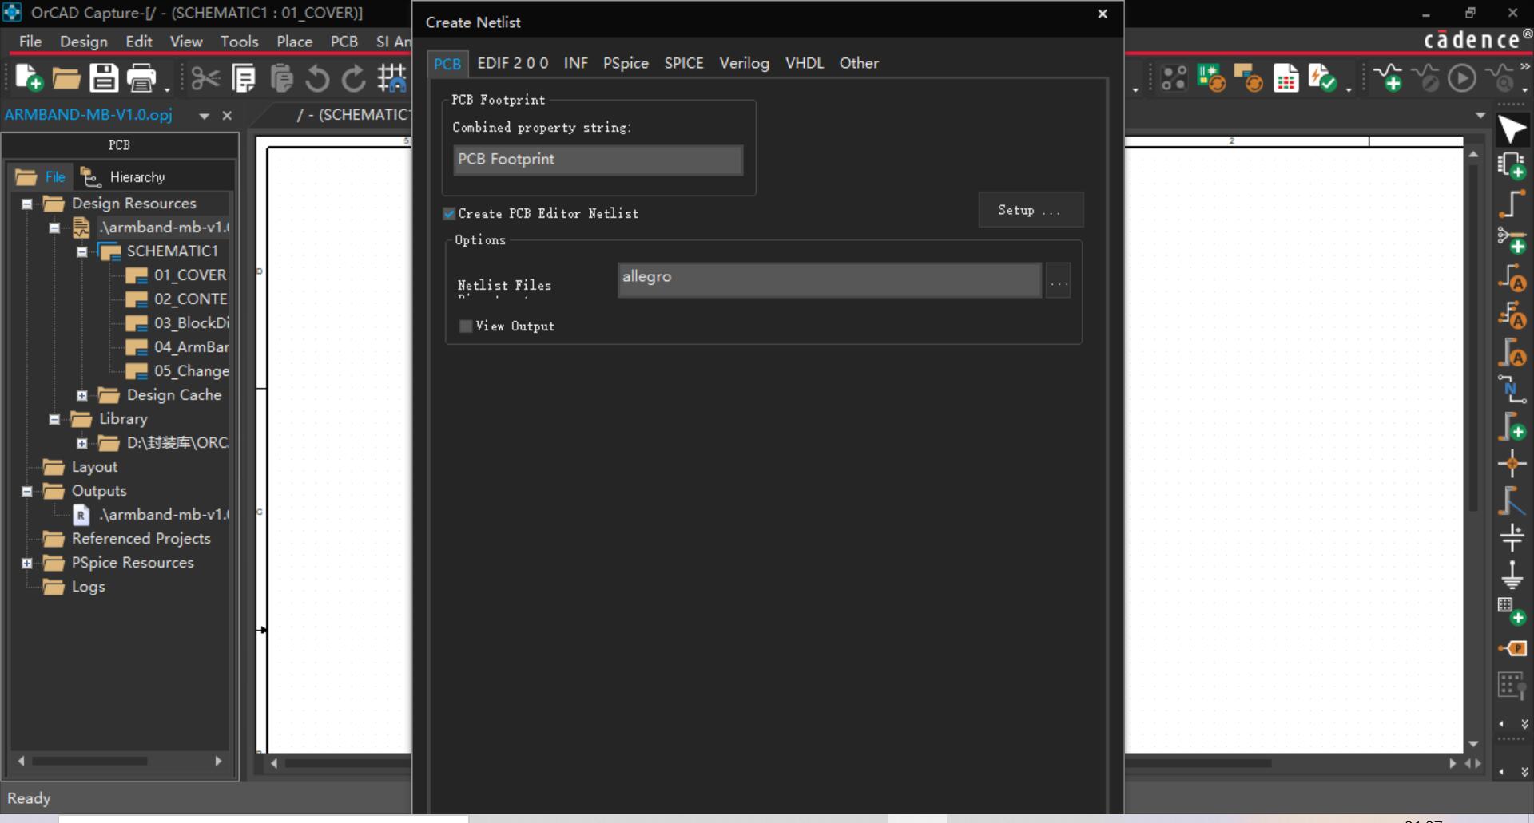Select the Place Part tool

(x=1512, y=166)
